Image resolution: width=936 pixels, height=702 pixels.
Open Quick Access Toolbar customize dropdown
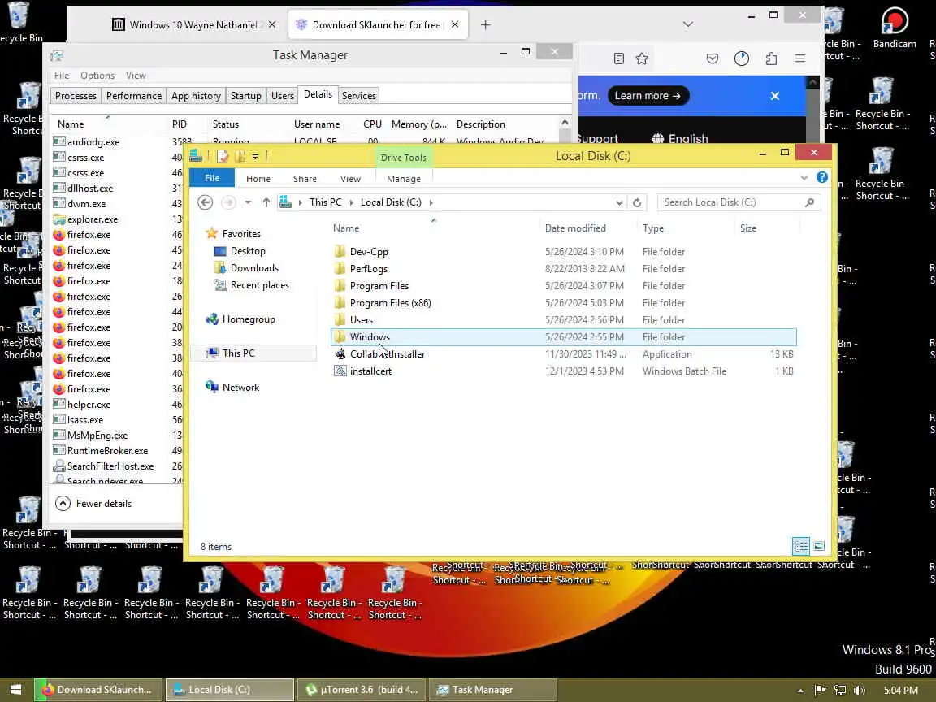(255, 156)
